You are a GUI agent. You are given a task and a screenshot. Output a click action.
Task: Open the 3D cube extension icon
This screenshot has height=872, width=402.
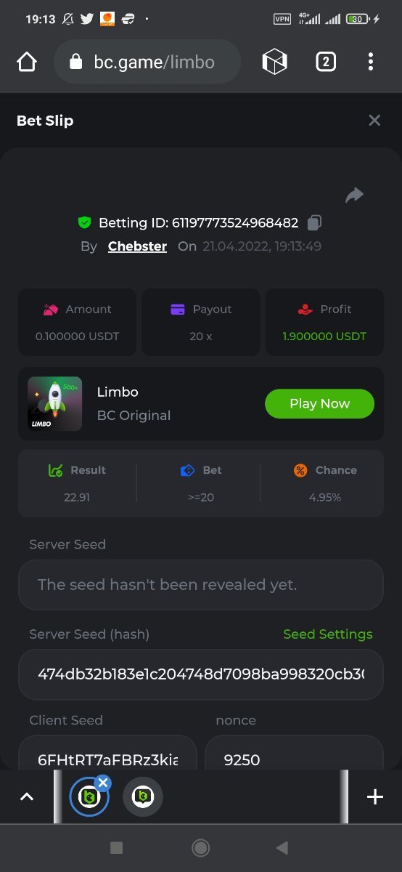274,62
